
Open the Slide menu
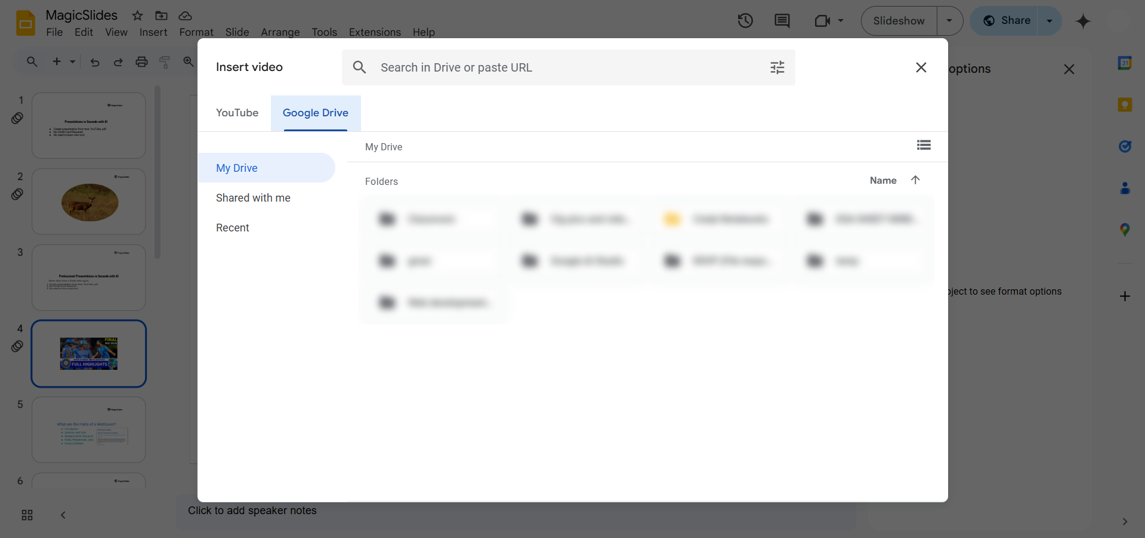click(237, 32)
